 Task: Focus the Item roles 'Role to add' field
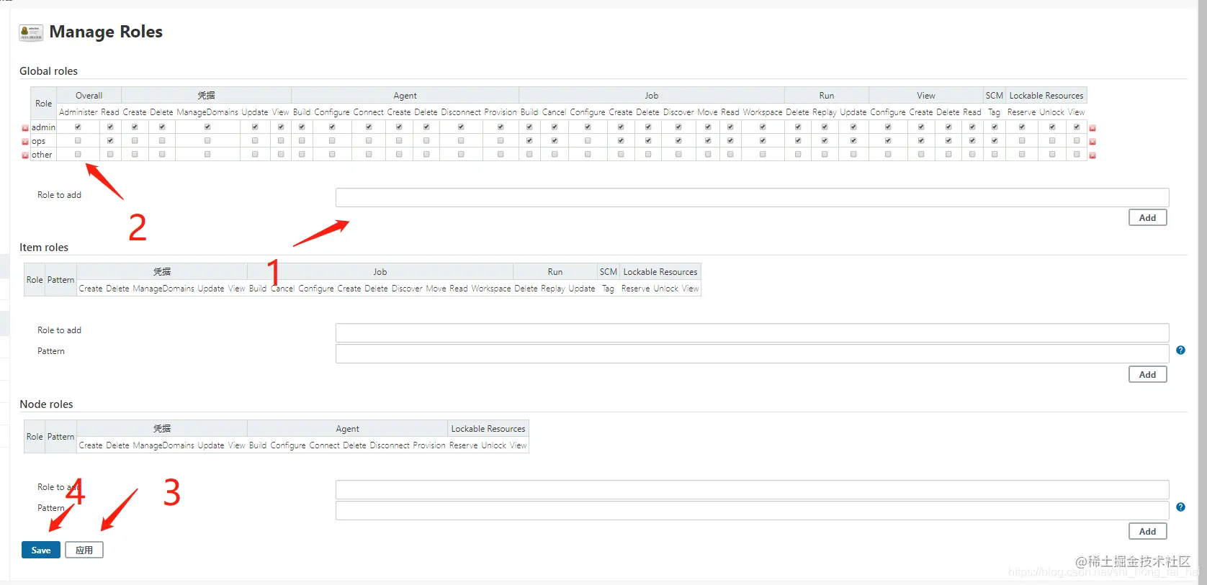point(752,332)
